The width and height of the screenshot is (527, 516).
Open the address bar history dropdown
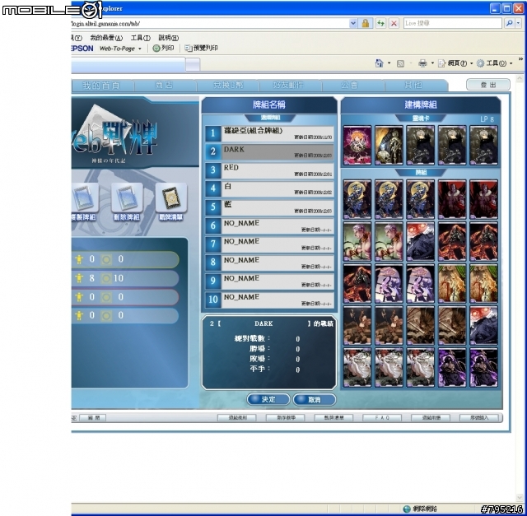[353, 23]
